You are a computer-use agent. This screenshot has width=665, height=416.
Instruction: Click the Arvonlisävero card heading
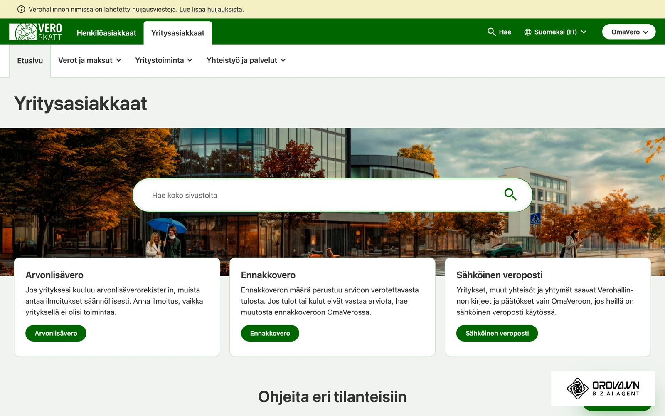coord(54,275)
